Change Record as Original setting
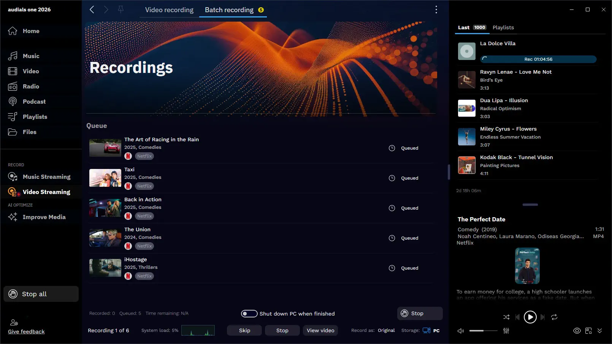Screen dimensions: 612x344 [x=386, y=330]
